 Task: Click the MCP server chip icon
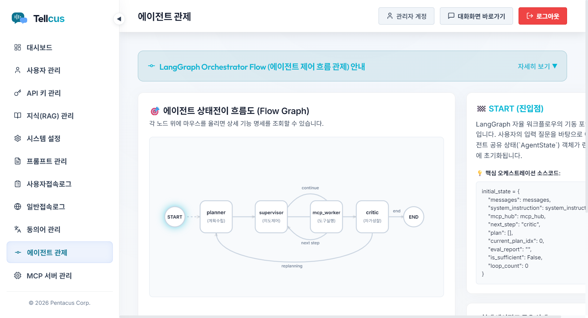[x=18, y=275]
